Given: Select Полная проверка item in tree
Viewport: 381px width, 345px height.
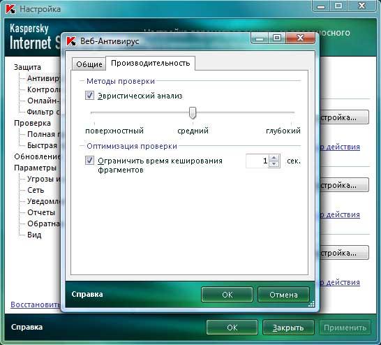Looking at the screenshot, I should pyautogui.click(x=44, y=134).
